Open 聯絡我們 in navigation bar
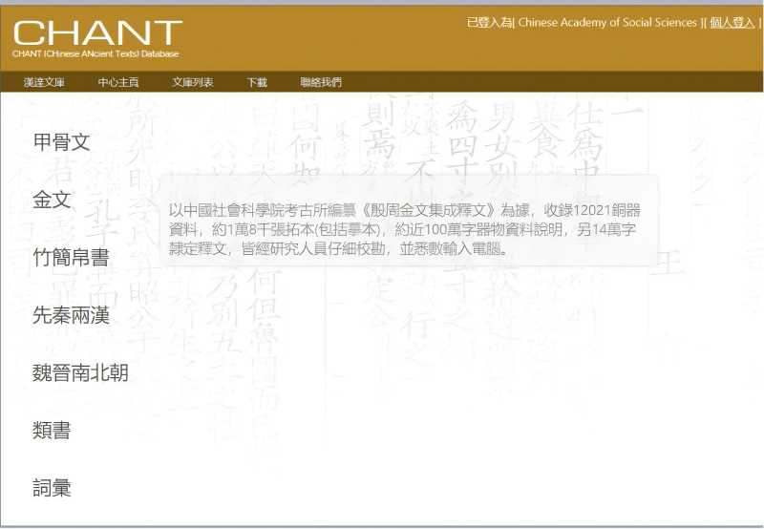764x529 pixels. tap(321, 82)
